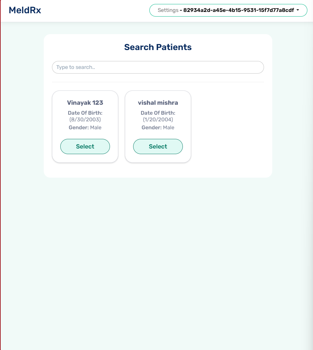
Task: Select patient Vinayak 123
Action: tap(85, 146)
